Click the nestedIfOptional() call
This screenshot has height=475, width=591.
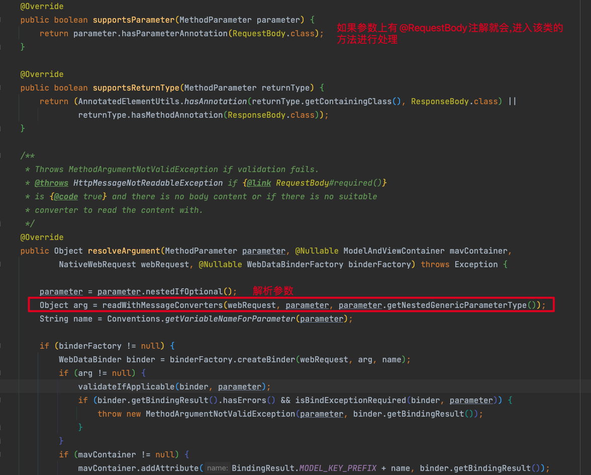(189, 292)
